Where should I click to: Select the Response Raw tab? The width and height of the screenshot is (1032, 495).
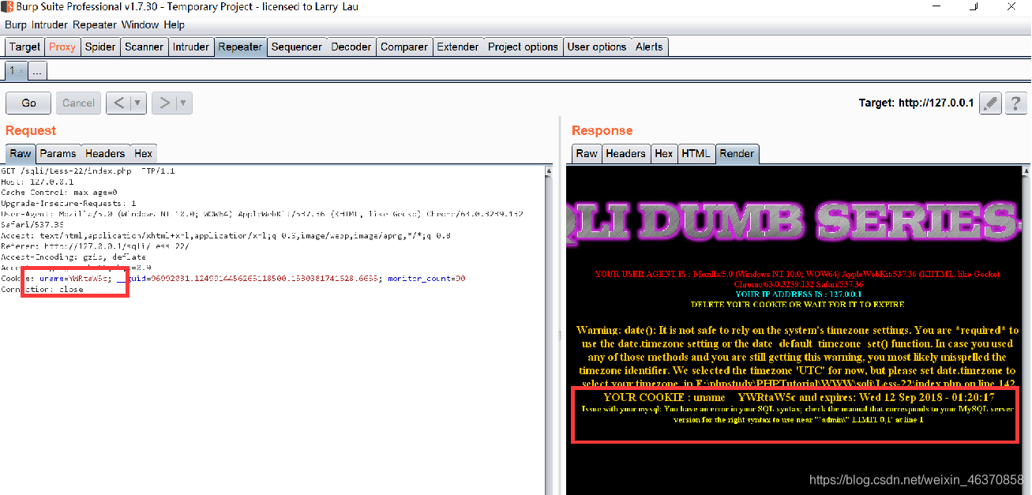(x=587, y=153)
